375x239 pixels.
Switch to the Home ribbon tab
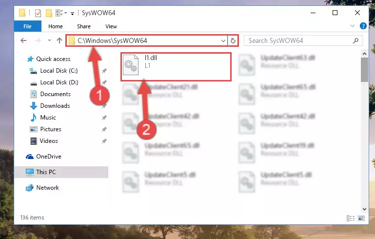coord(56,26)
